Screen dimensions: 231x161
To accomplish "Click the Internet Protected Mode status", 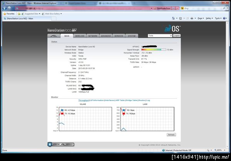I will pos(177,150).
